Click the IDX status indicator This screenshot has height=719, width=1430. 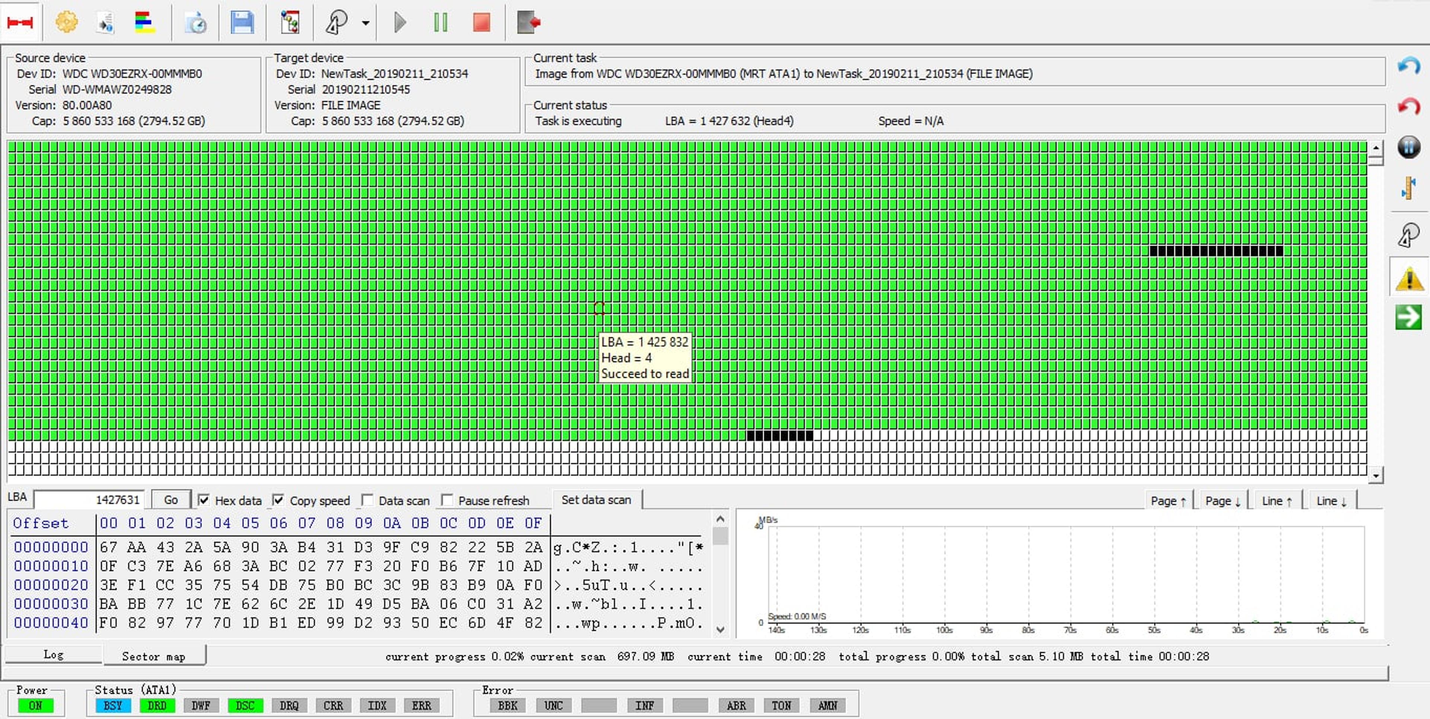[x=377, y=705]
